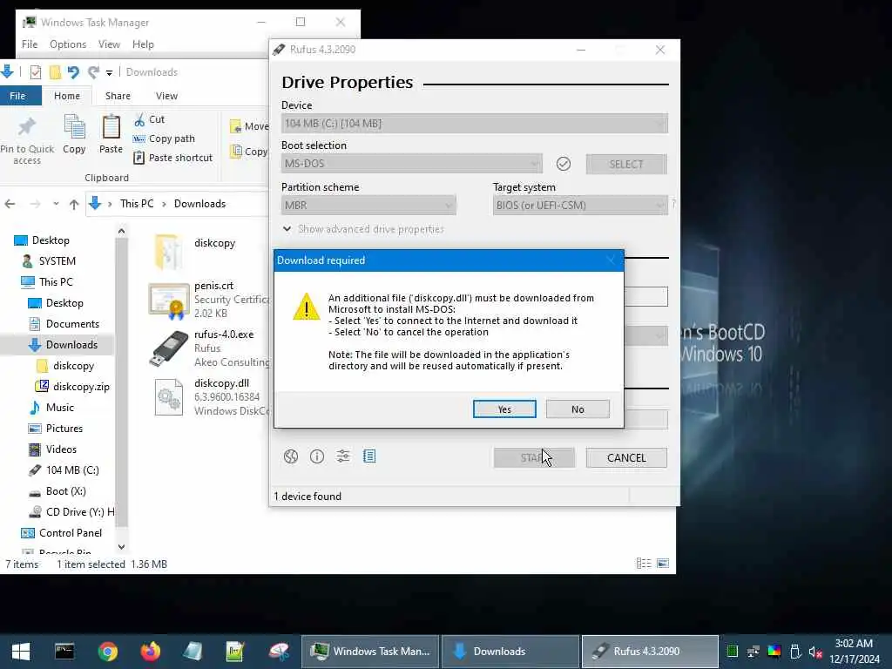Open Task Manager Help menu

pyautogui.click(x=143, y=44)
